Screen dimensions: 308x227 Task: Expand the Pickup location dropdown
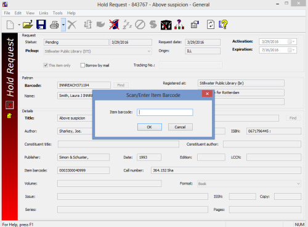tap(149, 51)
